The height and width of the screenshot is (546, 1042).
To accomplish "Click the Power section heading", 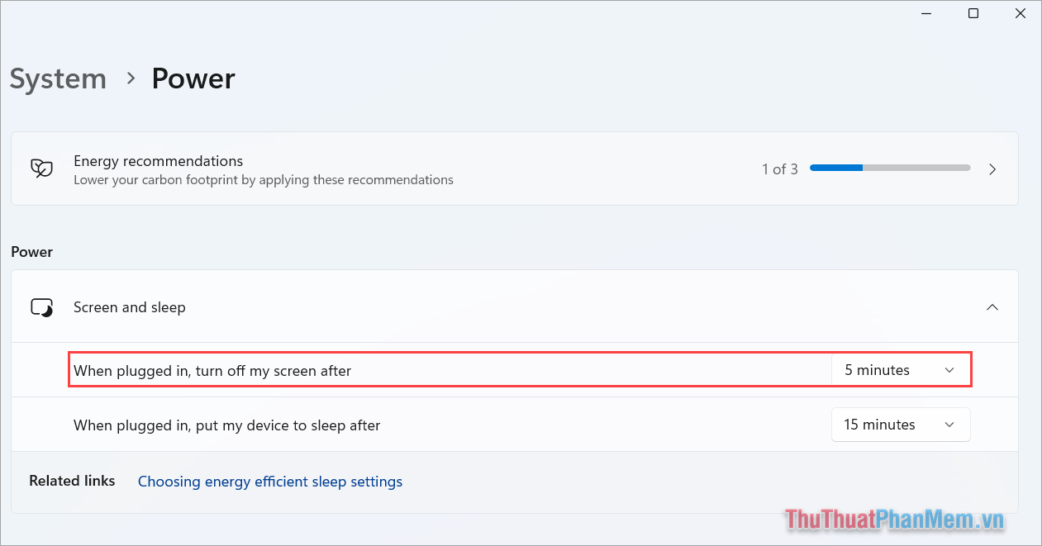I will [31, 252].
